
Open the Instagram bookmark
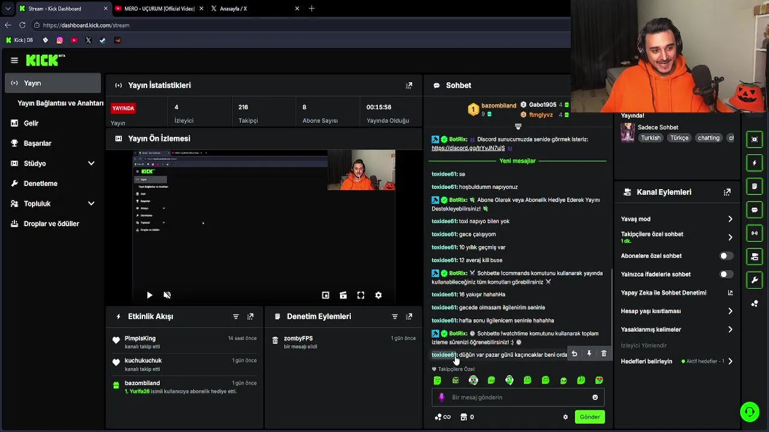(59, 40)
